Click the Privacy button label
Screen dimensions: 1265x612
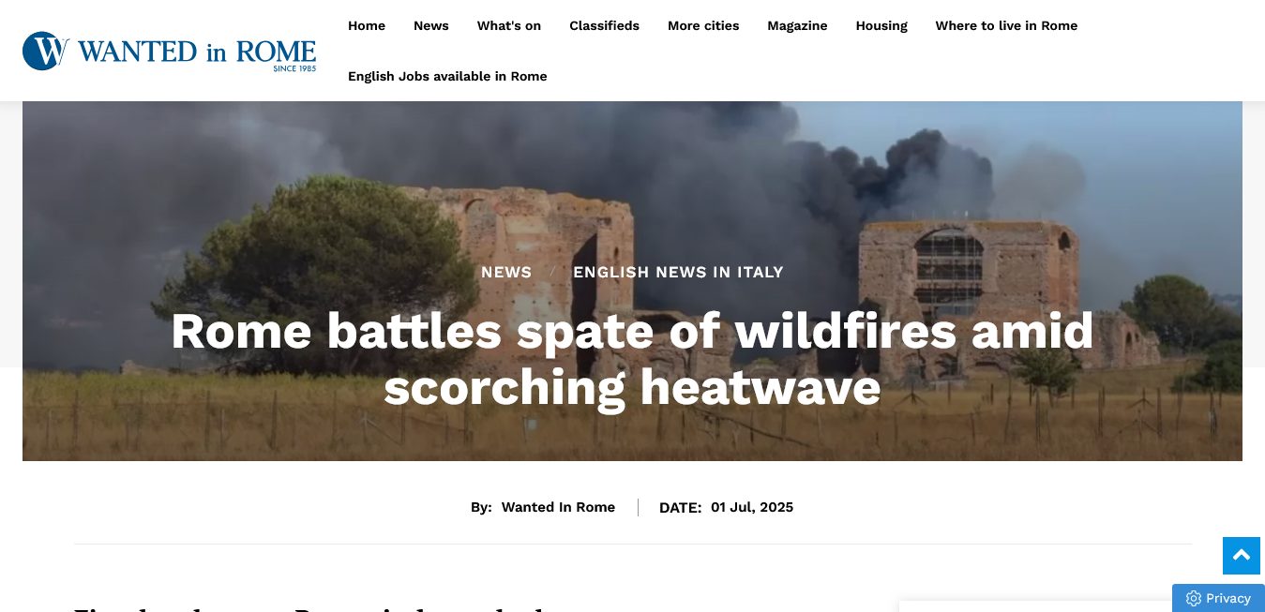coord(1228,598)
